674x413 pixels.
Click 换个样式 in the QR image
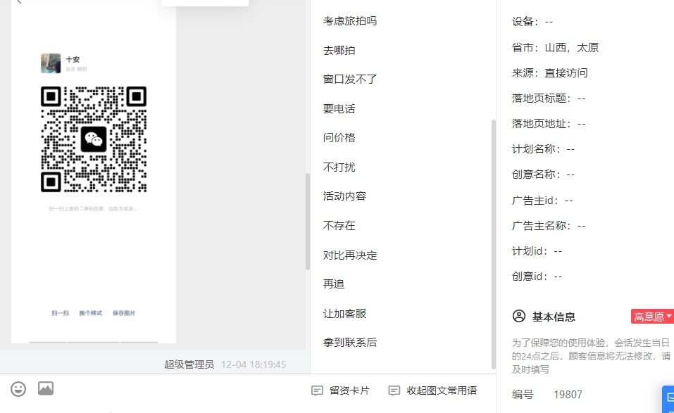91,313
